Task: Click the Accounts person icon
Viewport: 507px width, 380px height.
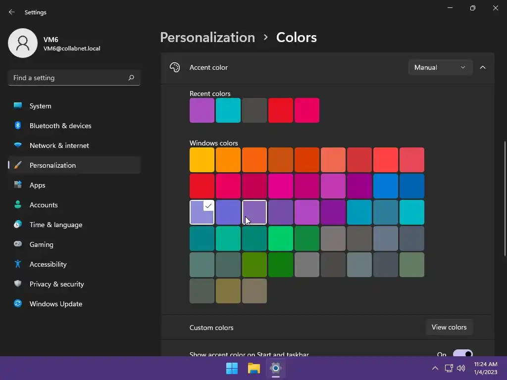Action: (18, 204)
